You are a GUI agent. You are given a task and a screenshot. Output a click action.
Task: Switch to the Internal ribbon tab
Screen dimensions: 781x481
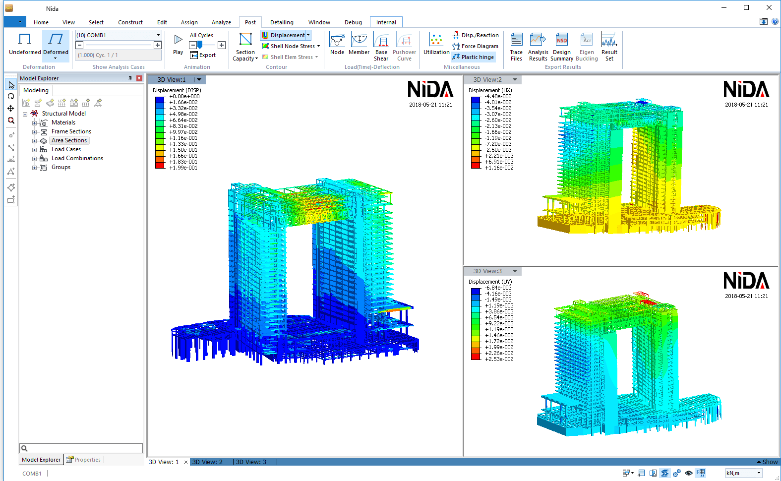pos(386,22)
